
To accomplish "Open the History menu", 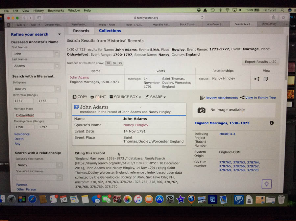I will 38,11.
